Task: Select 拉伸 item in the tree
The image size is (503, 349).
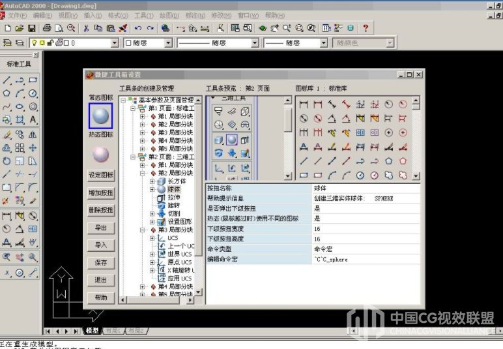Action: [x=174, y=197]
